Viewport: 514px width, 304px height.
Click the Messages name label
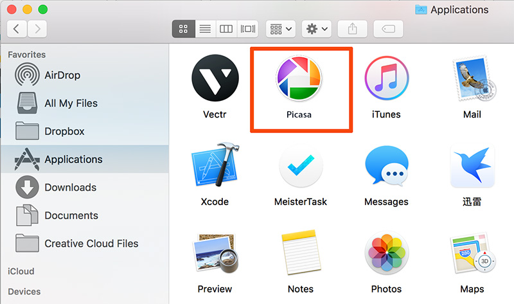click(387, 202)
